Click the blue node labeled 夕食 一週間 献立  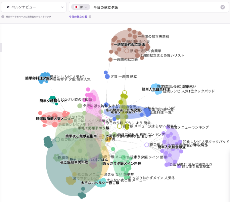[x=107, y=76]
